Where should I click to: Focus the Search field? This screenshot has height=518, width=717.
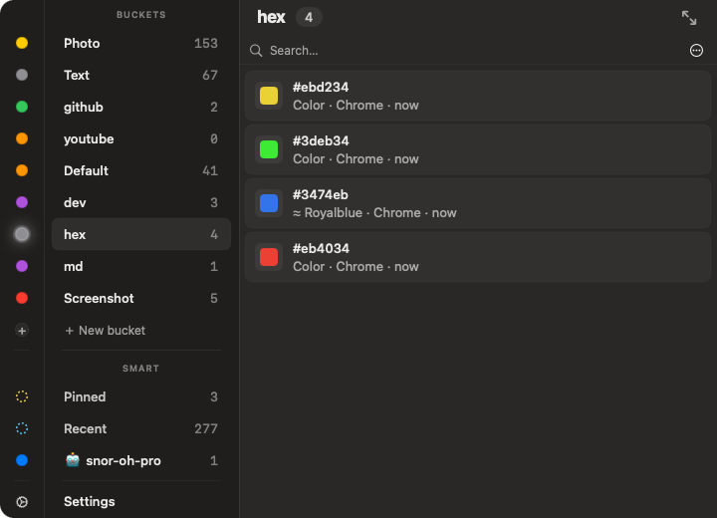click(x=466, y=51)
